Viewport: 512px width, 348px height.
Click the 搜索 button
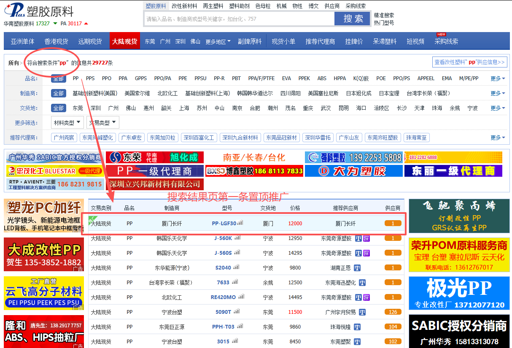[x=352, y=19]
